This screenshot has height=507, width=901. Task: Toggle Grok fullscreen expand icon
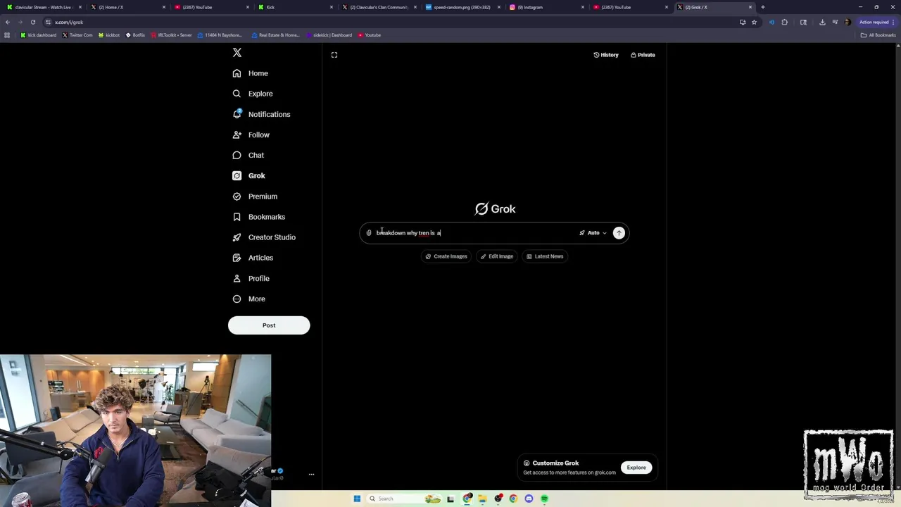pyautogui.click(x=334, y=55)
